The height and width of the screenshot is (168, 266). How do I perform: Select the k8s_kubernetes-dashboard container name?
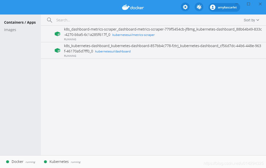pos(162,48)
